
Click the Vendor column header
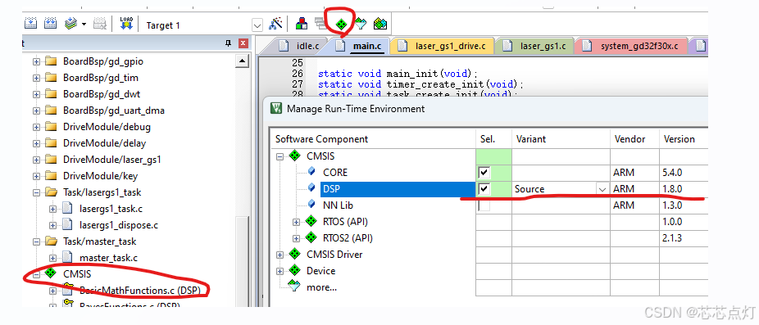point(634,139)
